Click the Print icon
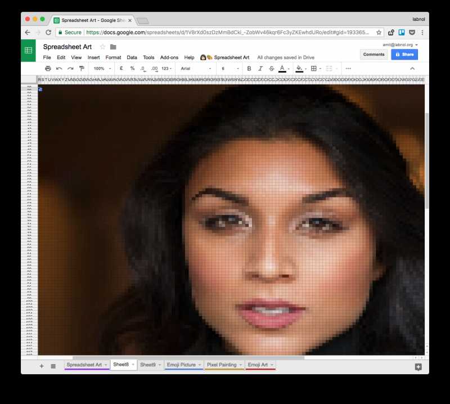450x404 pixels. click(48, 68)
